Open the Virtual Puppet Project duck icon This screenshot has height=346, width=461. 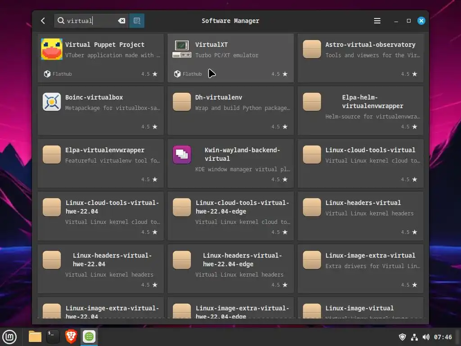point(52,49)
